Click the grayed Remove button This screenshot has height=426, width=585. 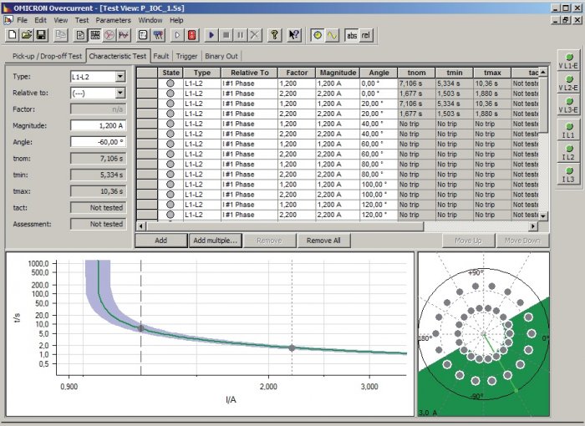pyautogui.click(x=269, y=241)
